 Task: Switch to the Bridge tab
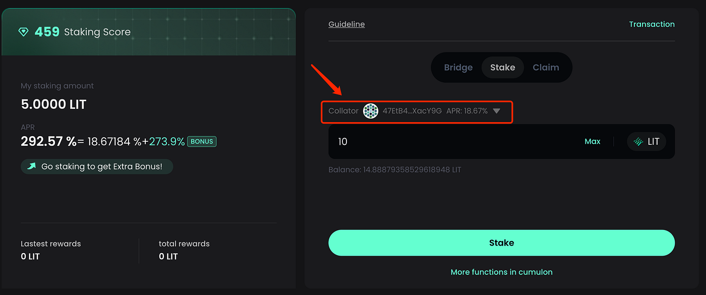458,68
